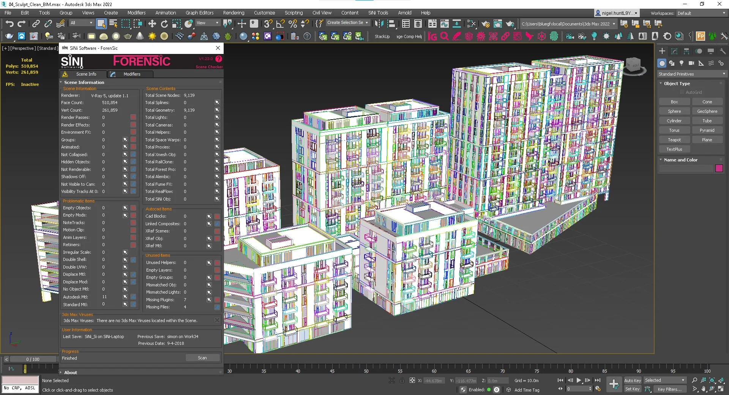Toggle Auto Key mode
This screenshot has width=729, height=395.
click(x=633, y=381)
